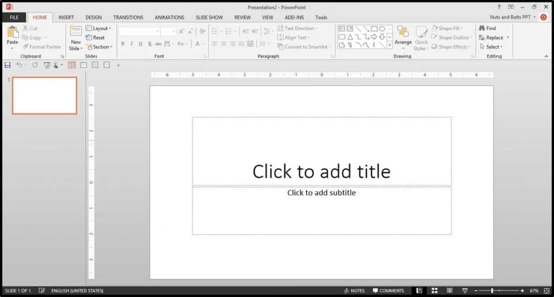Screen dimensions: 554x297
Task: Click ENGLISH (UNITED STATES) language indicator
Action: coord(77,291)
